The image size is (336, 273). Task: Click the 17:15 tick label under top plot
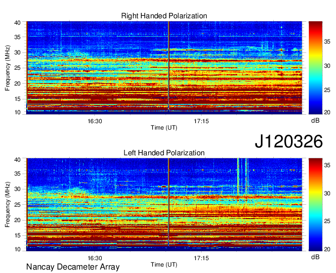click(x=201, y=121)
